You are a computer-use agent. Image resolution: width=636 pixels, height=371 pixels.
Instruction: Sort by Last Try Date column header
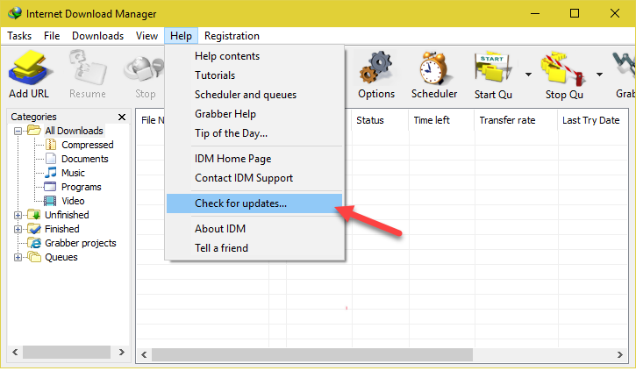point(592,120)
